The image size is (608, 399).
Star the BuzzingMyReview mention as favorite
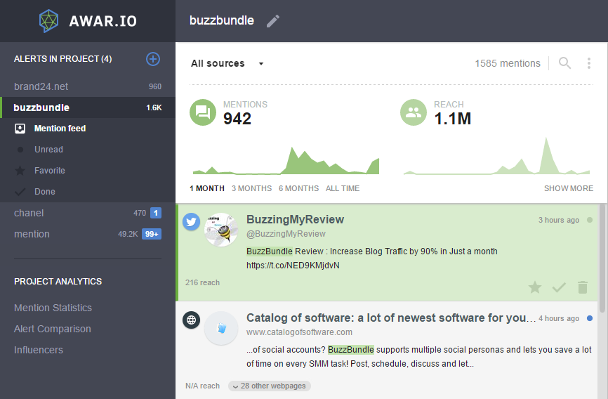coord(535,287)
